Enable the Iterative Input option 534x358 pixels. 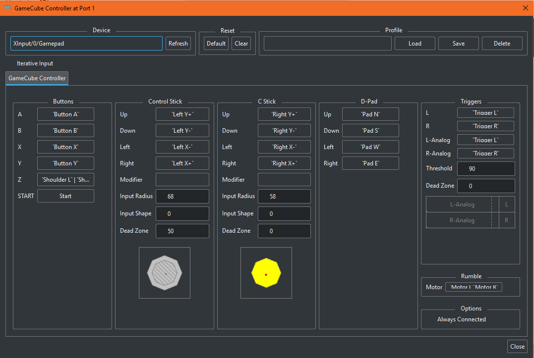pyautogui.click(x=35, y=63)
